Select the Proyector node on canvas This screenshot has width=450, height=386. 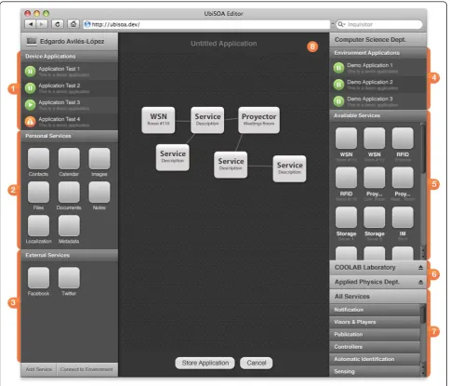click(259, 120)
